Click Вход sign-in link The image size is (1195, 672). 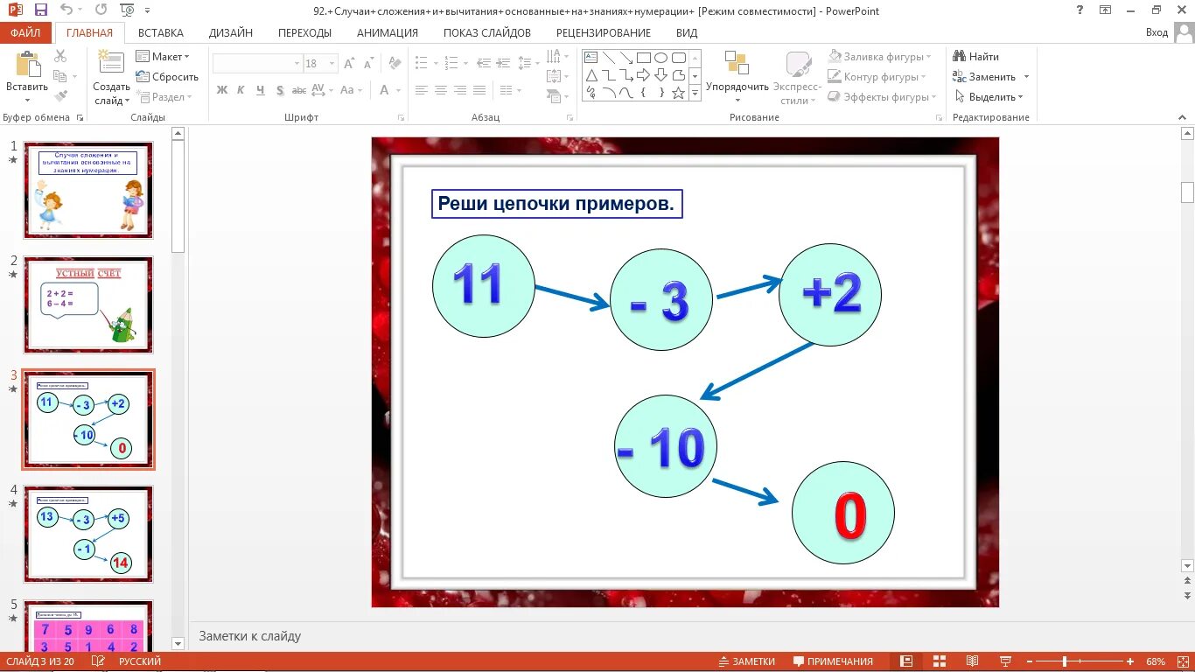[1157, 33]
